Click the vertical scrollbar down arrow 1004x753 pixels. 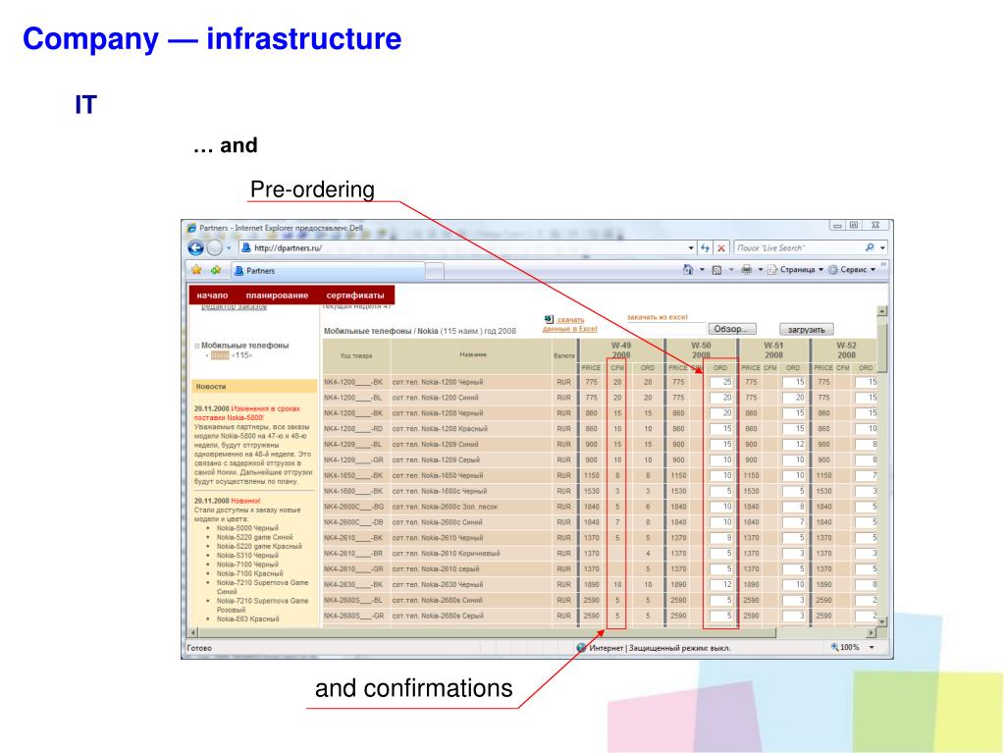pos(881,621)
